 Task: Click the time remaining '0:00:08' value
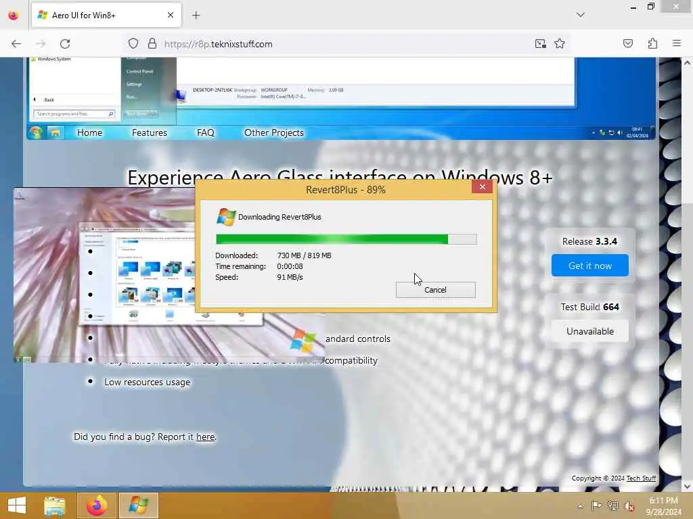(x=290, y=266)
